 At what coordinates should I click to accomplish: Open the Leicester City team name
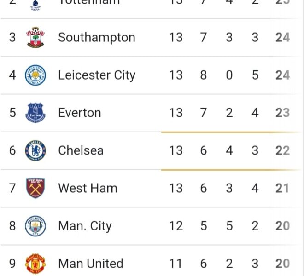tap(97, 75)
